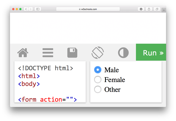Save the code with the floppy disk icon
Image resolution: width=176 pixels, height=121 pixels.
[72, 53]
